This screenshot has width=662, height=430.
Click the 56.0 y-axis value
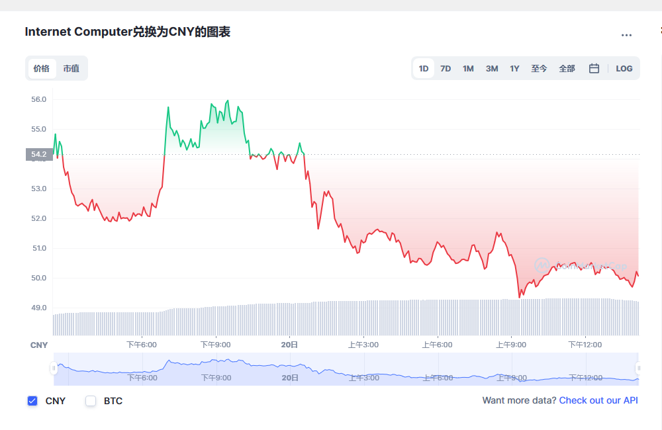pos(39,100)
